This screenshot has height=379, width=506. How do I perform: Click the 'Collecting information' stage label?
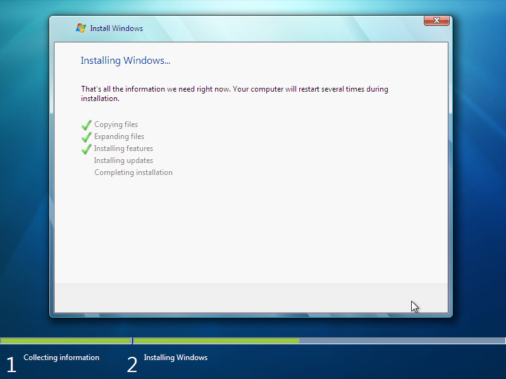click(x=61, y=358)
